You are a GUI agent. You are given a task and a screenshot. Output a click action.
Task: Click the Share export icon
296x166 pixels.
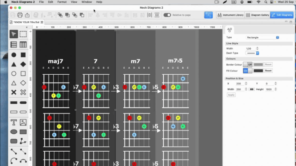[27, 15]
